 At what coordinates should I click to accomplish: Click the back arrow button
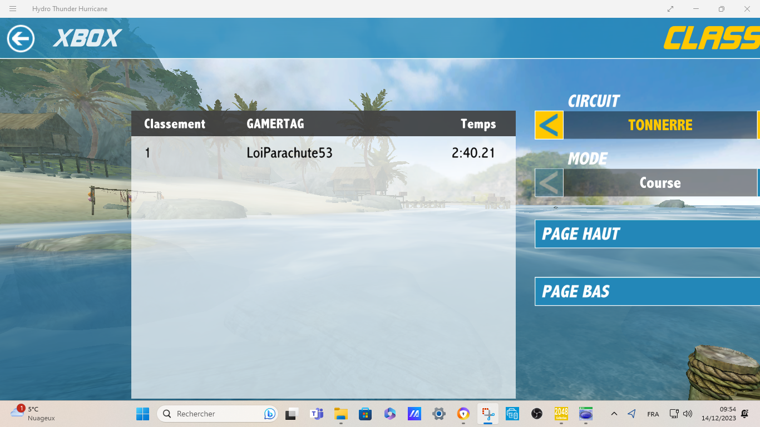click(21, 38)
